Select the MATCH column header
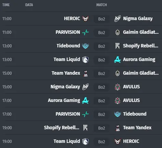Image resolution: width=162 pixels, height=148 pixels. [102, 5]
